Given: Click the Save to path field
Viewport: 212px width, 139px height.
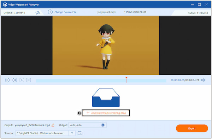Looking at the screenshot, I should [42, 133].
